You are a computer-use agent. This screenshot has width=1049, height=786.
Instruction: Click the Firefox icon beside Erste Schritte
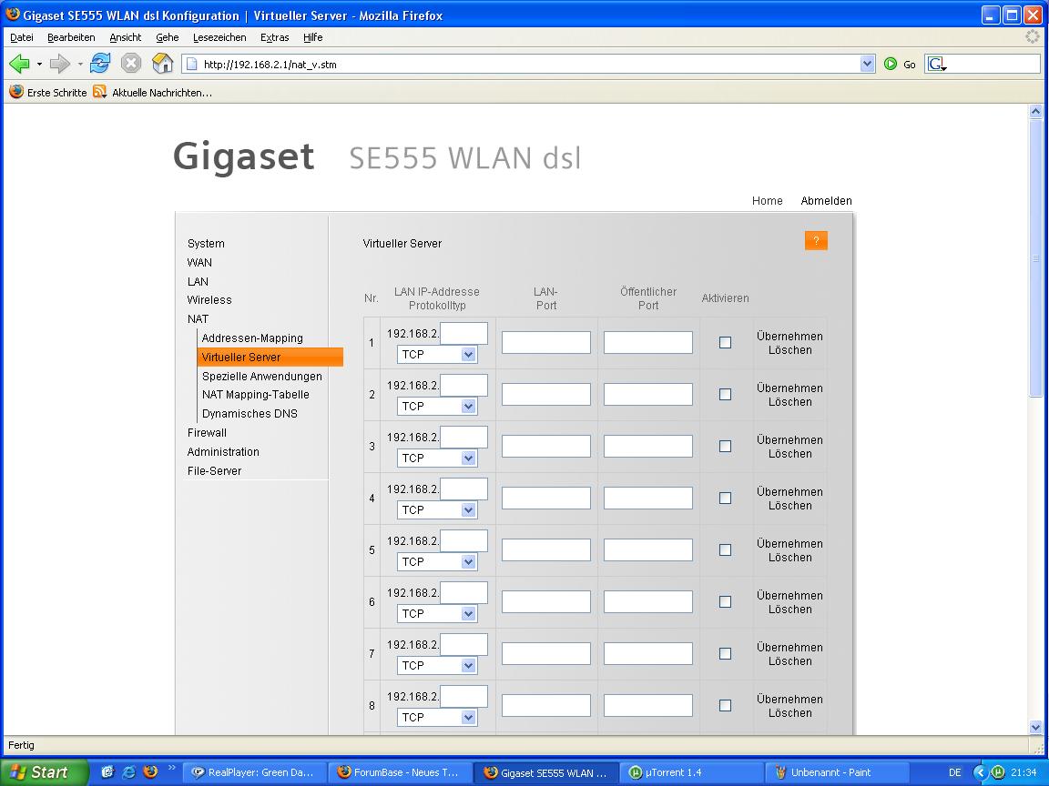tap(16, 92)
